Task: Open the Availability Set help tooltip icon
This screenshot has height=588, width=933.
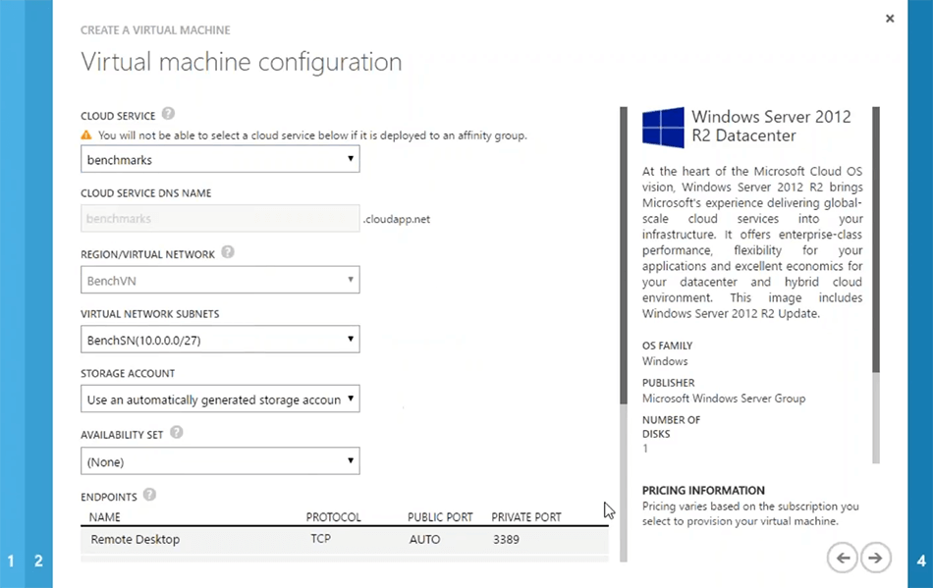Action: pos(176,433)
